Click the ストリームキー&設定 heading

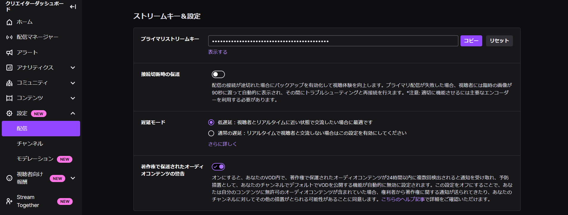(x=167, y=16)
